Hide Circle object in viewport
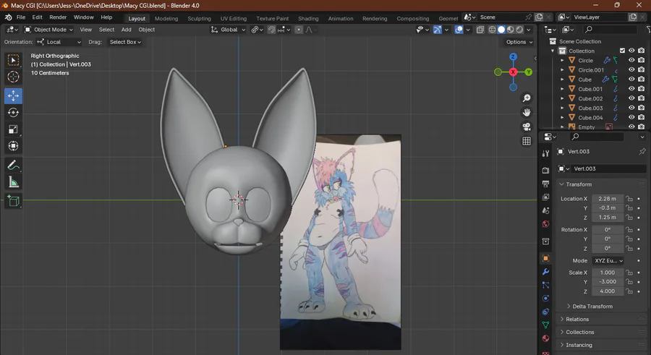This screenshot has height=355, width=651. click(631, 60)
